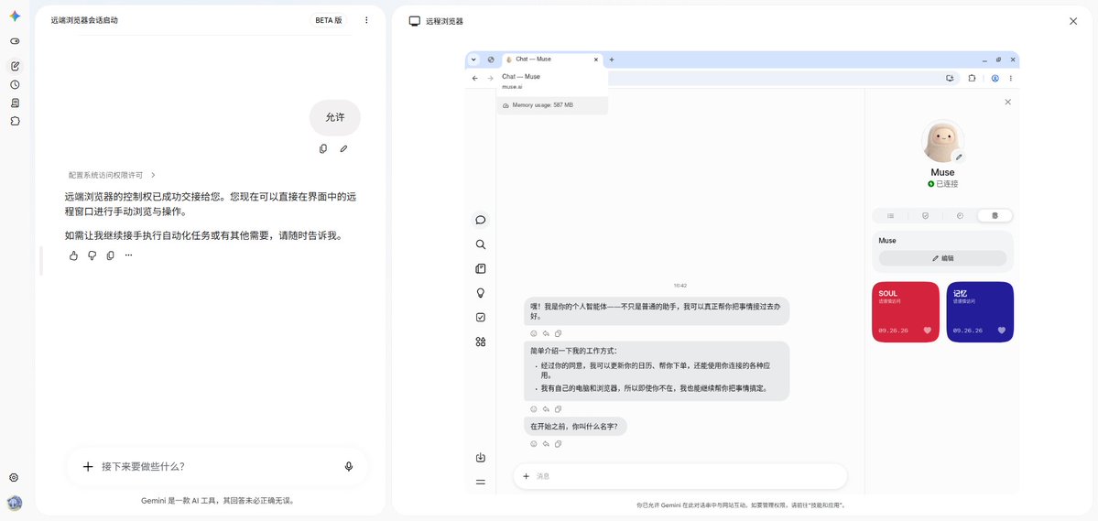Screen dimensions: 1098x521
Task: Like the Gemini response with thumbs up
Action: click(73, 255)
